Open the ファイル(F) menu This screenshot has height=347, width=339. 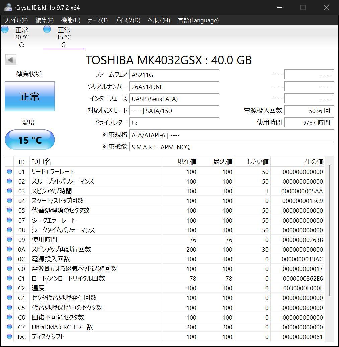click(16, 20)
